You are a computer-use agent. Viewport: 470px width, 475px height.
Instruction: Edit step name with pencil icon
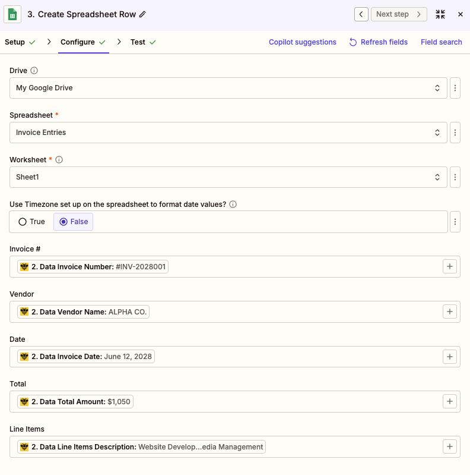pos(142,14)
